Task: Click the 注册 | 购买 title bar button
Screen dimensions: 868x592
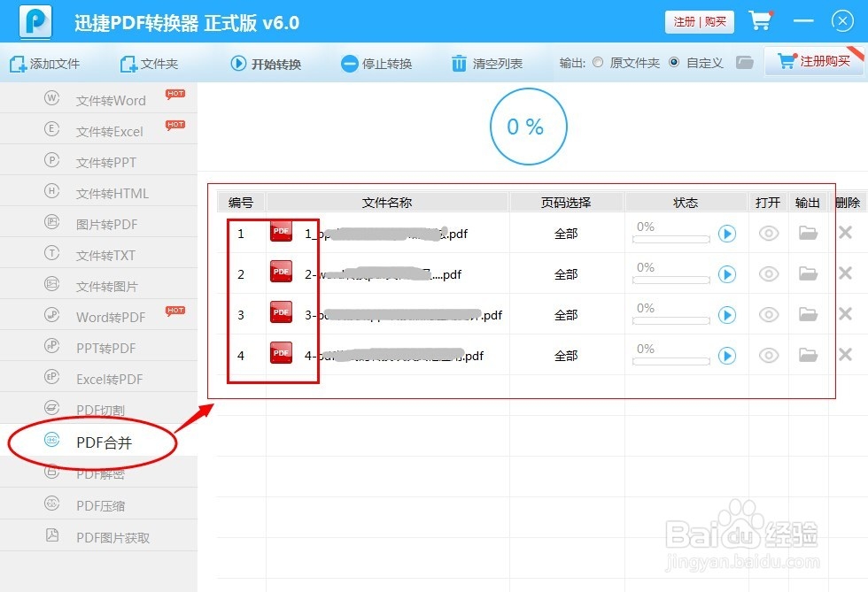Action: click(x=700, y=22)
